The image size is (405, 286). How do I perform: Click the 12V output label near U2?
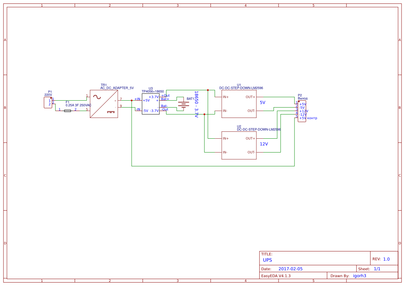click(x=264, y=144)
